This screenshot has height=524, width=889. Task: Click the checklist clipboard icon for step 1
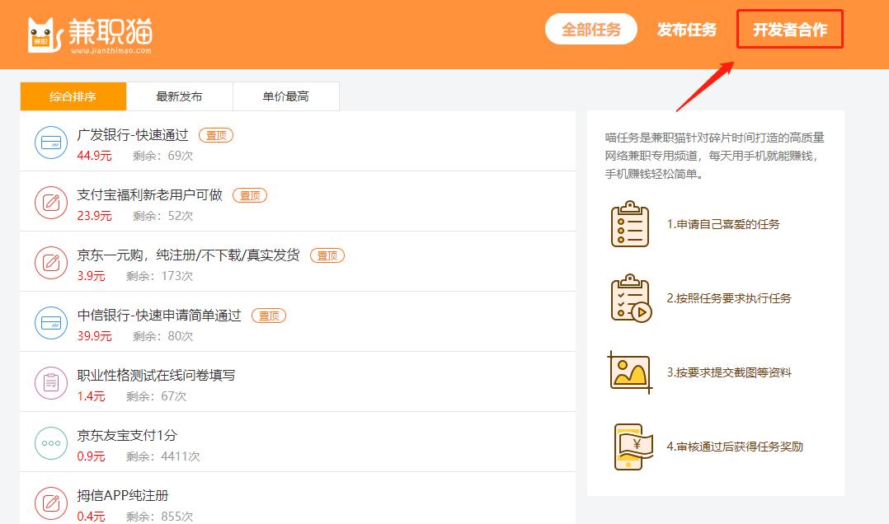click(x=630, y=224)
